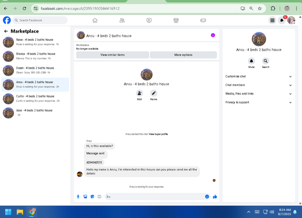Open Dawn's 4 beds 2 baths conversation
The image size is (302, 218).
[35, 70]
